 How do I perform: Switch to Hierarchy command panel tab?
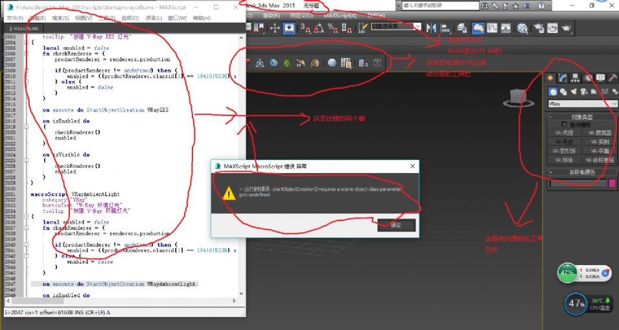point(575,78)
